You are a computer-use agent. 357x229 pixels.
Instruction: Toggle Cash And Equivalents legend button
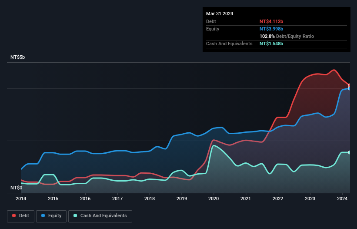tap(100, 216)
